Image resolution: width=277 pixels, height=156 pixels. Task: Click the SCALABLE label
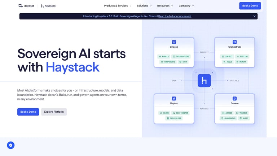(234, 81)
